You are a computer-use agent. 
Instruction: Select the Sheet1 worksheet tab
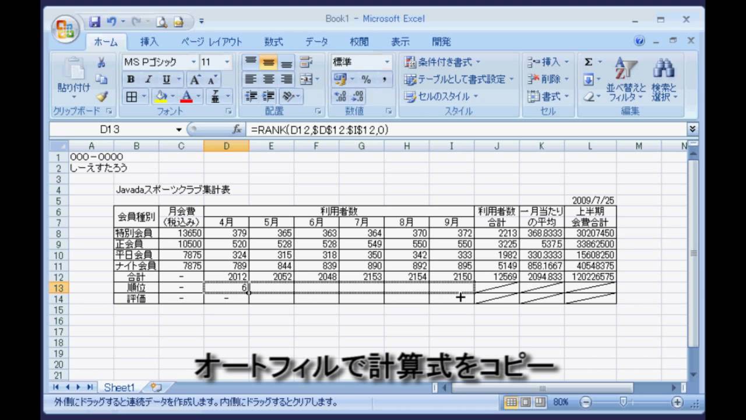119,387
